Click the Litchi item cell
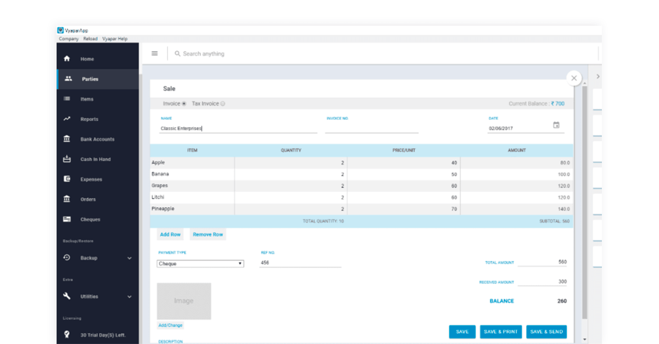 click(192, 197)
